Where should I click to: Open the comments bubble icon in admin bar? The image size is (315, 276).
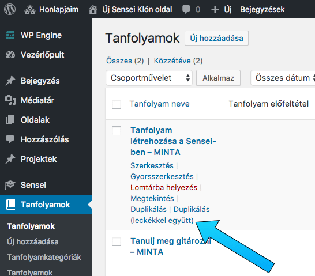coord(186,9)
